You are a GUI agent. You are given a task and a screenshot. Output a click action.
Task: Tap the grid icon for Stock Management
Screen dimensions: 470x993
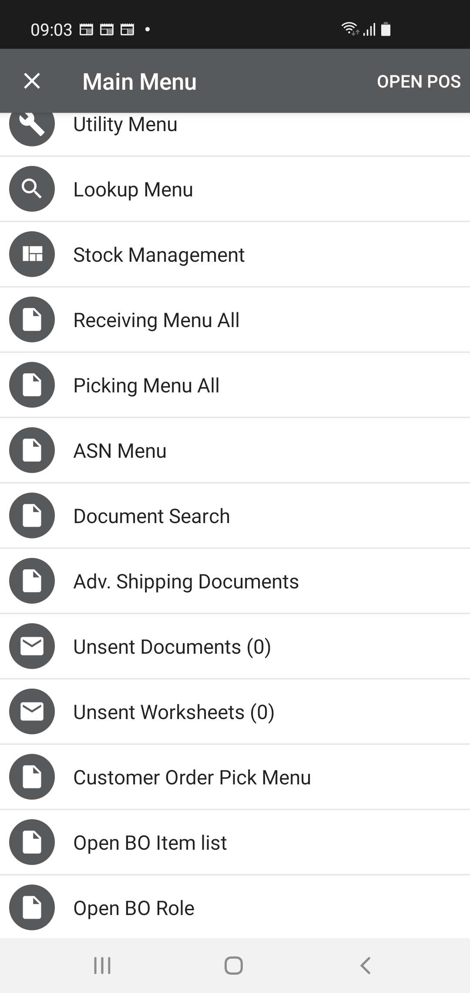click(x=32, y=254)
